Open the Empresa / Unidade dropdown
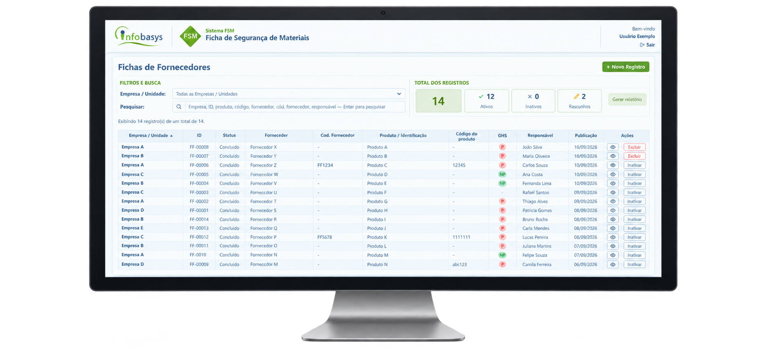766x348 pixels. (288, 94)
